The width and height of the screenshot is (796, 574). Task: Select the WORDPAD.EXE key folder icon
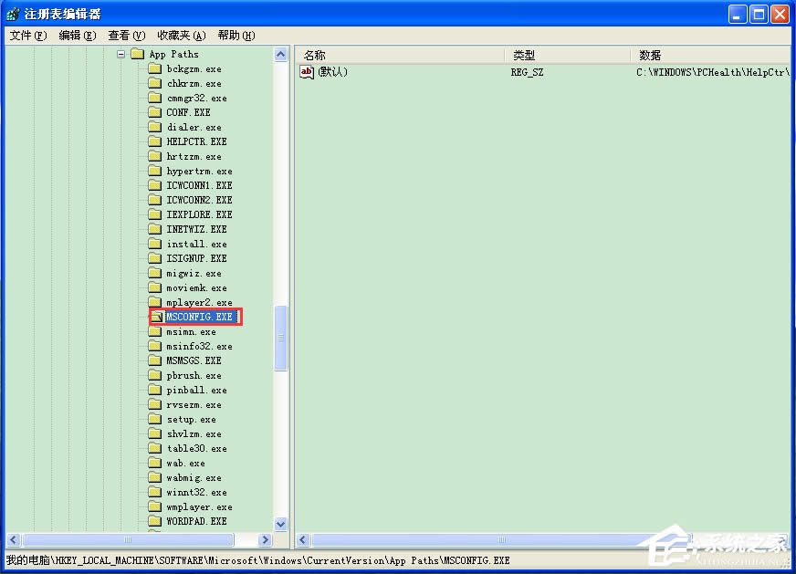(156, 521)
